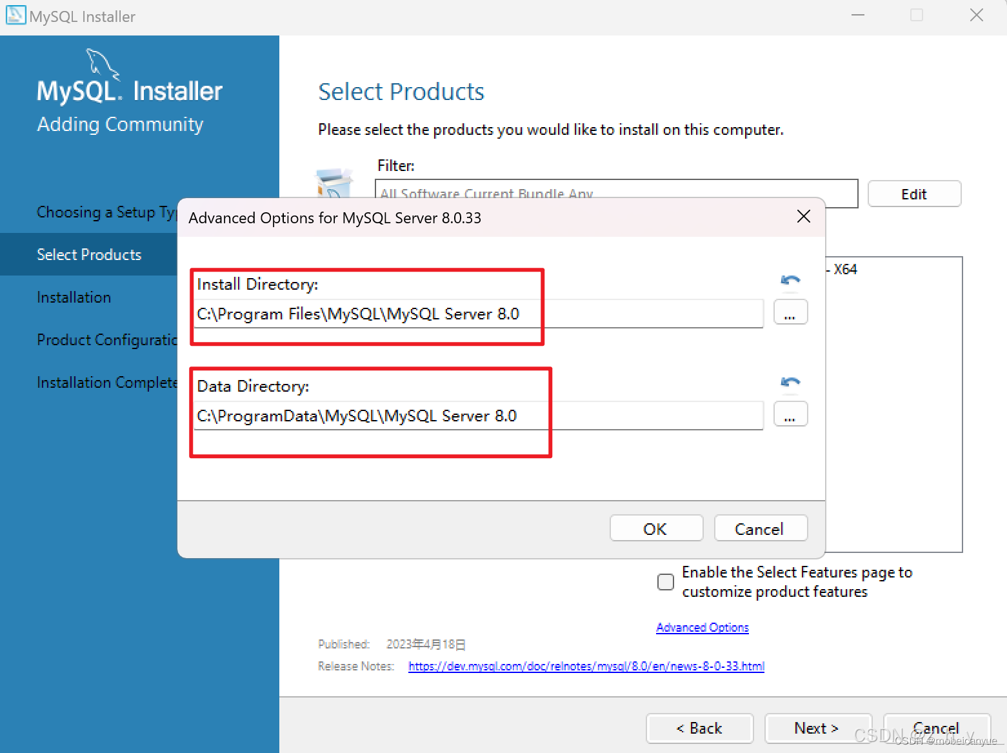The height and width of the screenshot is (753, 1007).
Task: Cancel the Advanced Options dialog
Action: coord(761,528)
